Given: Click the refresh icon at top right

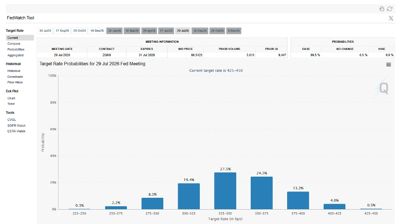Looking at the screenshot, I should [389, 9].
